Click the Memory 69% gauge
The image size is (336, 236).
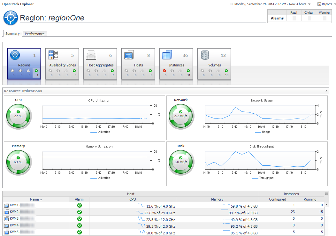click(x=18, y=162)
